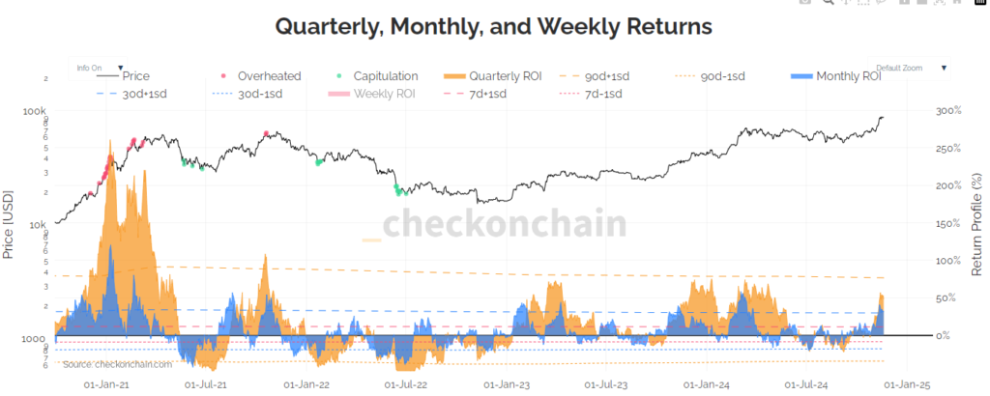Select the zoom magnifier tool
Viewport: 990px width, 396px height.
(829, 2)
